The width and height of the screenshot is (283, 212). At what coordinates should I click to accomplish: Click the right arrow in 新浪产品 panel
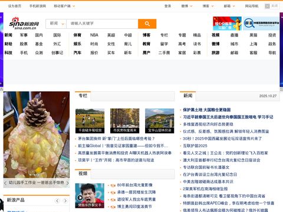click(65, 201)
